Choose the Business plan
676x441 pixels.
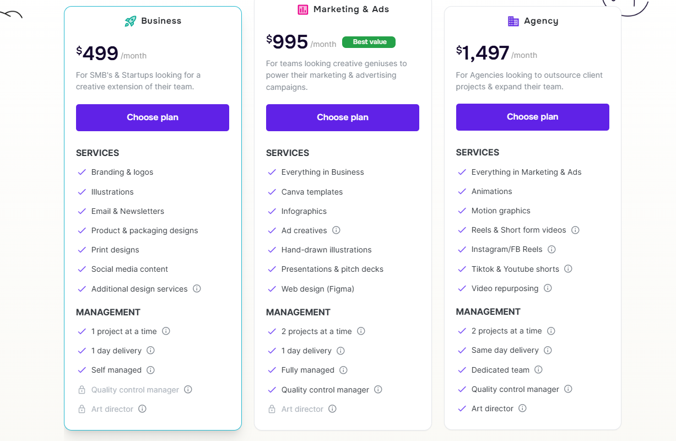153,117
